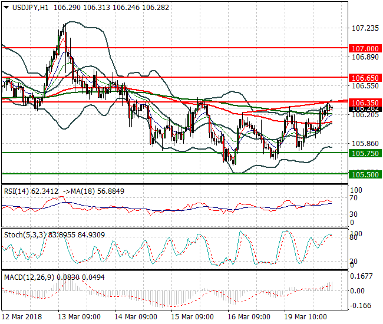Click the RSI scale value 30
Image resolution: width=383 pixels, height=324 pixels.
(354, 214)
